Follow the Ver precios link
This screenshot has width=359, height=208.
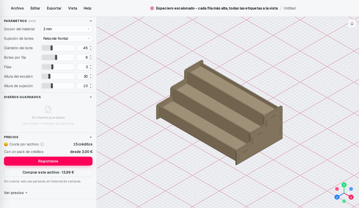click(x=16, y=193)
